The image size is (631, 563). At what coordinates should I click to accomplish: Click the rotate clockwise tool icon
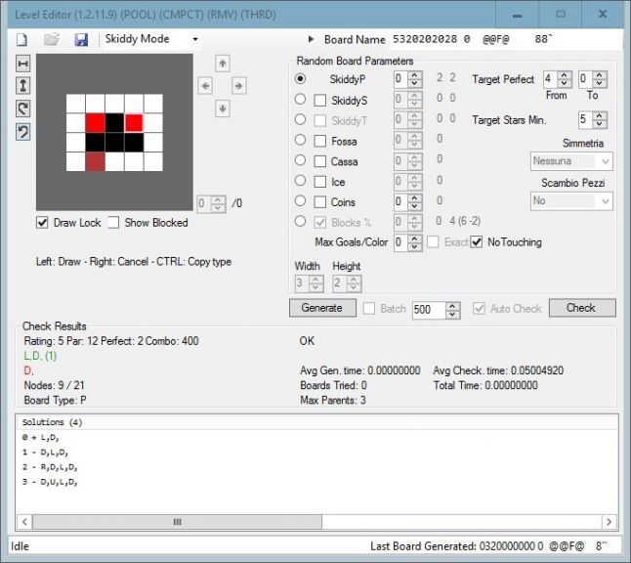23,108
